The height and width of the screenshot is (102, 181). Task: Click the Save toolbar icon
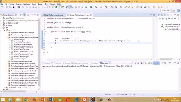(x=7, y=7)
